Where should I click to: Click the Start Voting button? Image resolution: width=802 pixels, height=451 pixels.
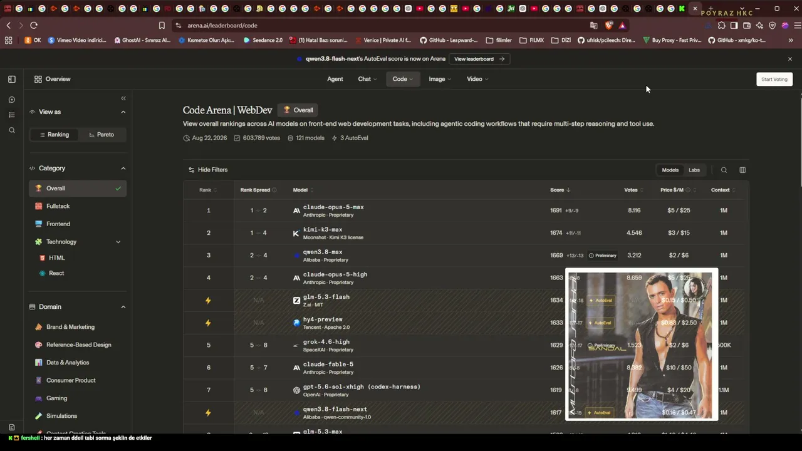[774, 80]
